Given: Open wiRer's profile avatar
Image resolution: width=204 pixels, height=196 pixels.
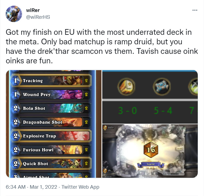Looking at the screenshot, I should pos(14,14).
